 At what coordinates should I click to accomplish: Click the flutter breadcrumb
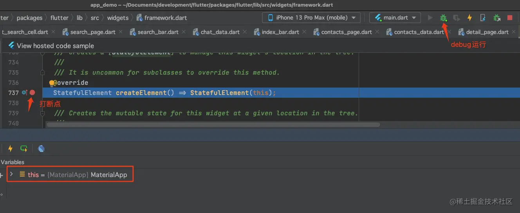pos(60,18)
